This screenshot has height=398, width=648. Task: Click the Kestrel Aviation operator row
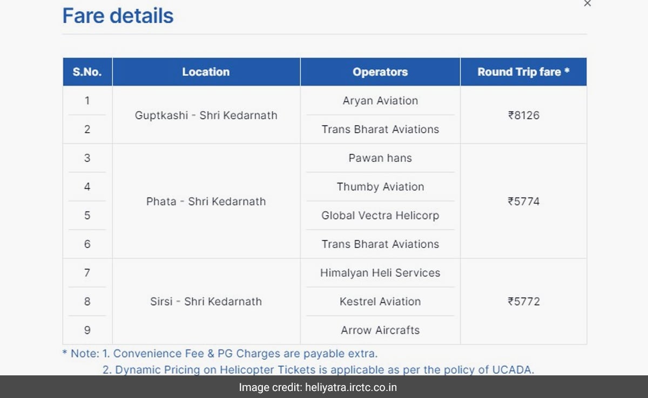point(380,301)
